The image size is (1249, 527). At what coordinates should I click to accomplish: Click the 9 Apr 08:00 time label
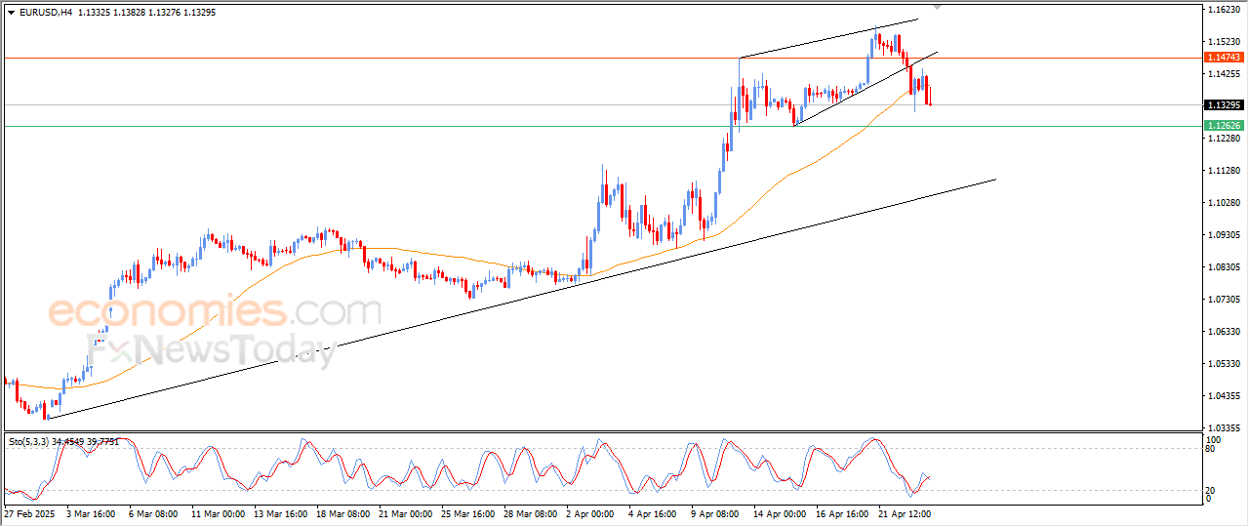(x=716, y=512)
